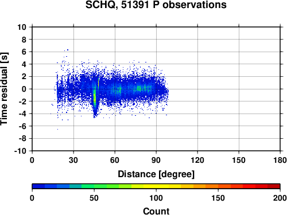Click the x-axis tick label 120
Screen dimensions: 287x215
pyautogui.click(x=197, y=160)
